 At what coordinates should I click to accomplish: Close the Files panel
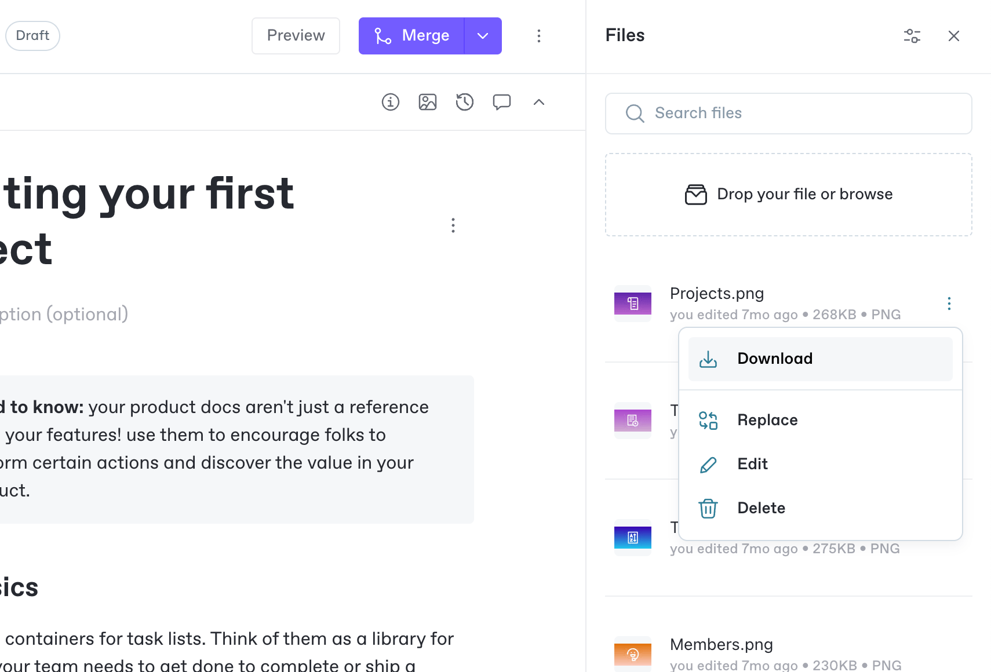[954, 36]
